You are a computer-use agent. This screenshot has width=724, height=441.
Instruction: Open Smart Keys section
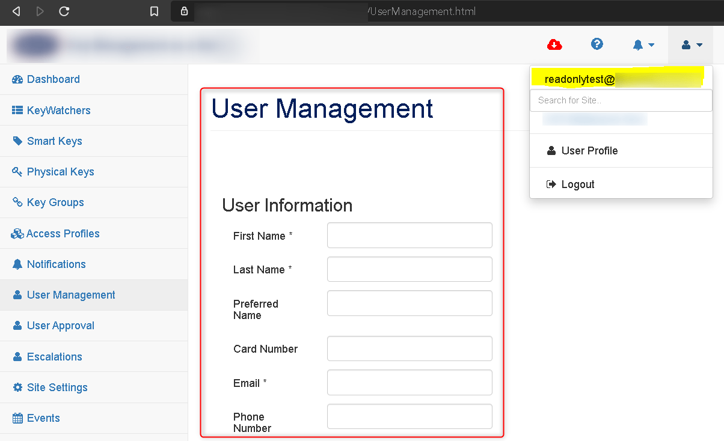click(54, 141)
